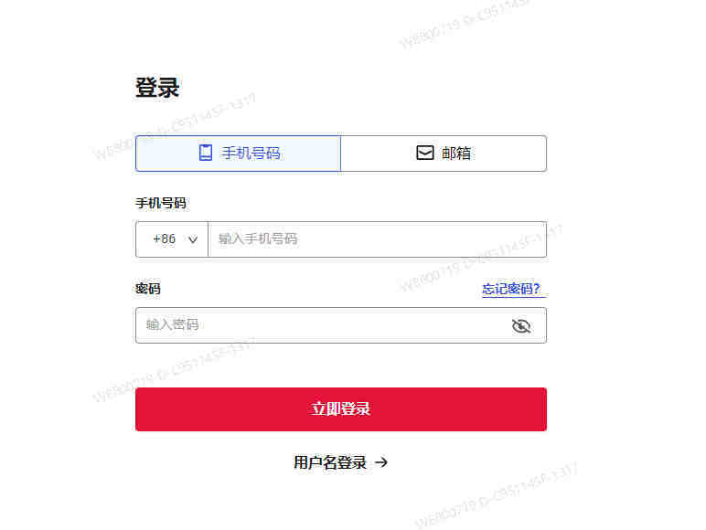Switch to the 邮箱 login tab

(444, 154)
